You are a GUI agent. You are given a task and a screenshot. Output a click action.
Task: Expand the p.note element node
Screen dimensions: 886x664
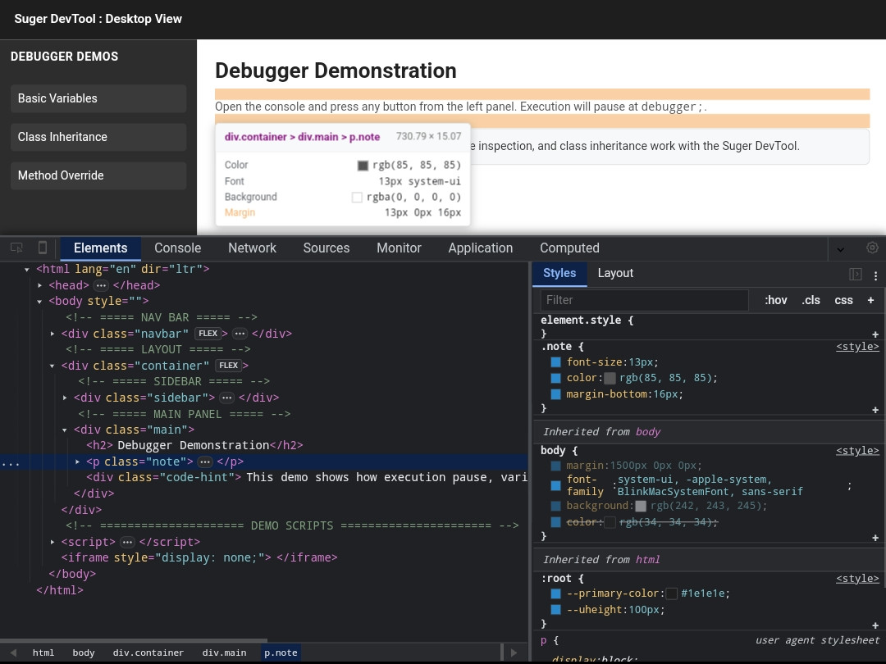(x=77, y=462)
